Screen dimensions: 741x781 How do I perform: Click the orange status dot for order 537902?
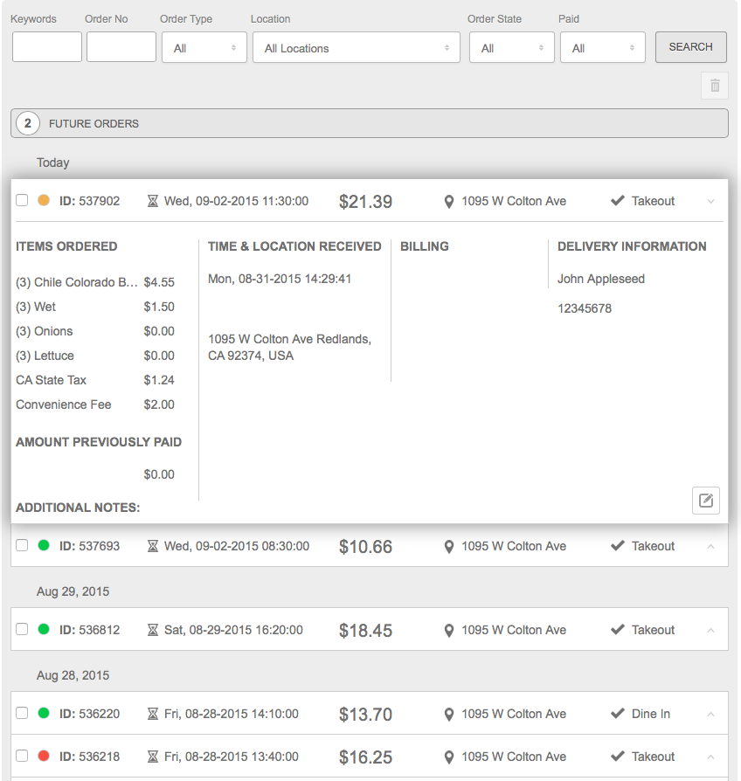click(x=44, y=201)
